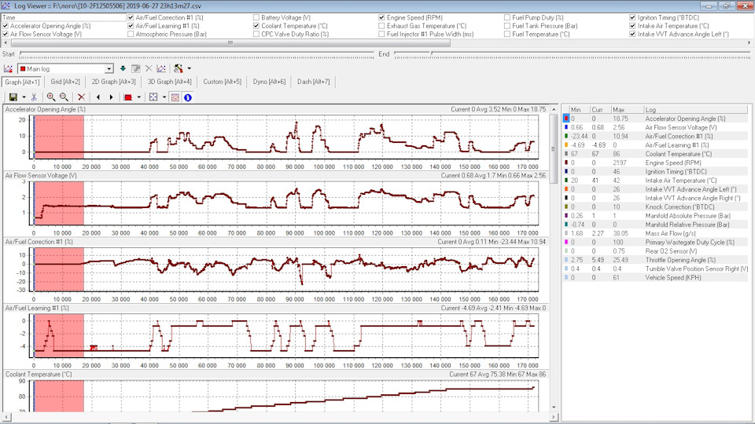Select Rear O2 Sensor (V) row
755x424 pixels.
[x=655, y=251]
